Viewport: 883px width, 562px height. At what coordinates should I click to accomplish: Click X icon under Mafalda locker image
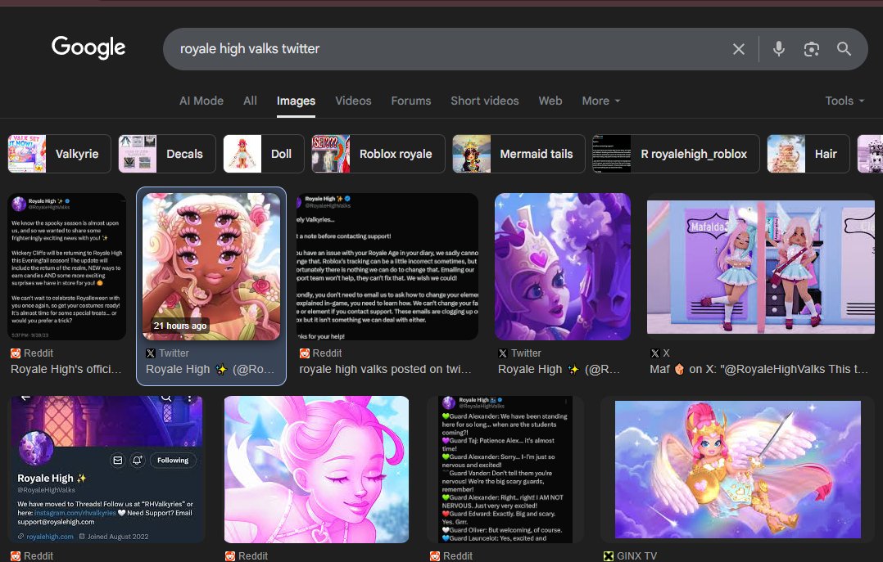[654, 353]
